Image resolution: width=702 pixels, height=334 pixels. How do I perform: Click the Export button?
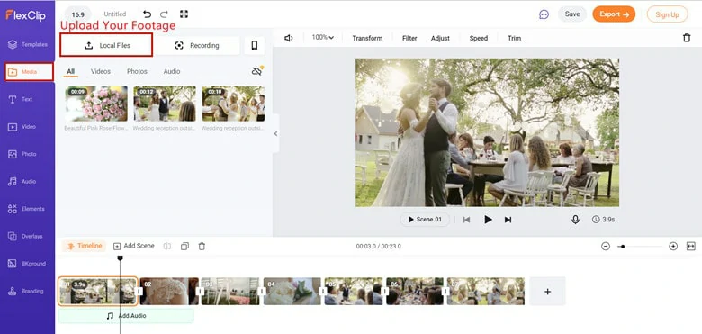[x=614, y=14]
